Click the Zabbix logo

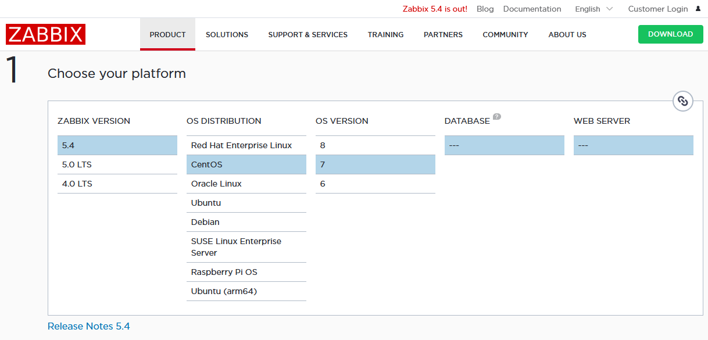pyautogui.click(x=46, y=34)
